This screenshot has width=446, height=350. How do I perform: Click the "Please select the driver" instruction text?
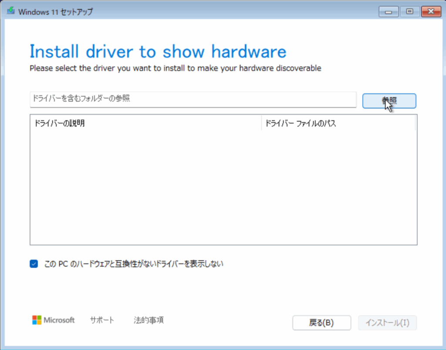pos(175,68)
